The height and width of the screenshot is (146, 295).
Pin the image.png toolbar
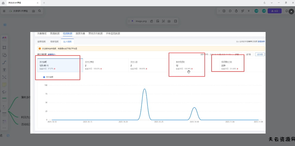coord(132,21)
